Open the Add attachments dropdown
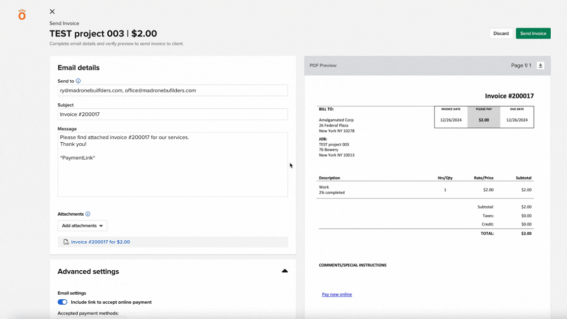Viewport: 567px width, 319px height. pyautogui.click(x=82, y=225)
